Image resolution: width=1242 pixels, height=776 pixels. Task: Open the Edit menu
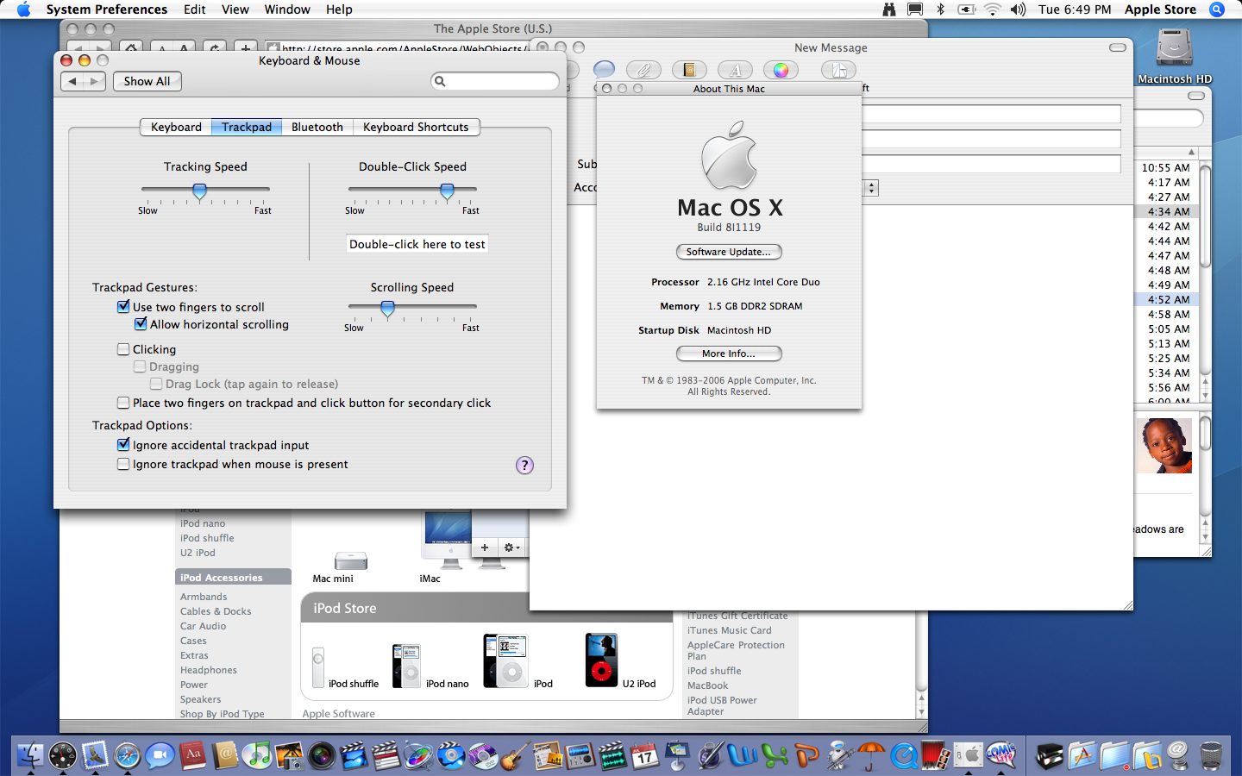(x=195, y=9)
